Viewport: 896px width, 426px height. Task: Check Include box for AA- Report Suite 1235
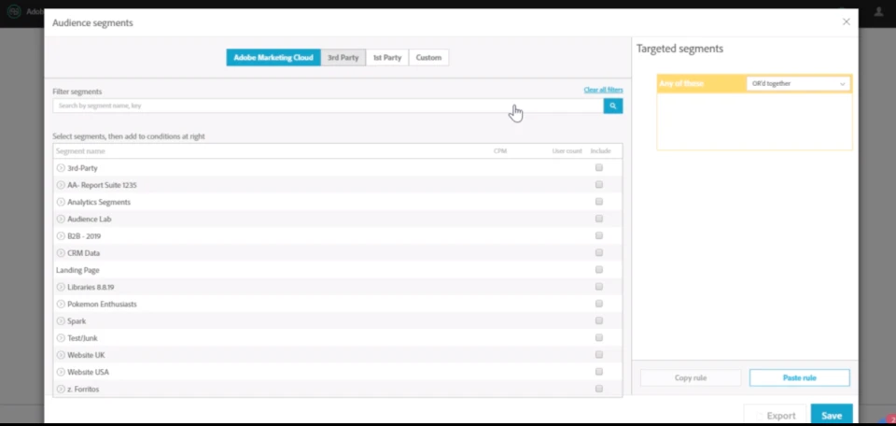599,185
